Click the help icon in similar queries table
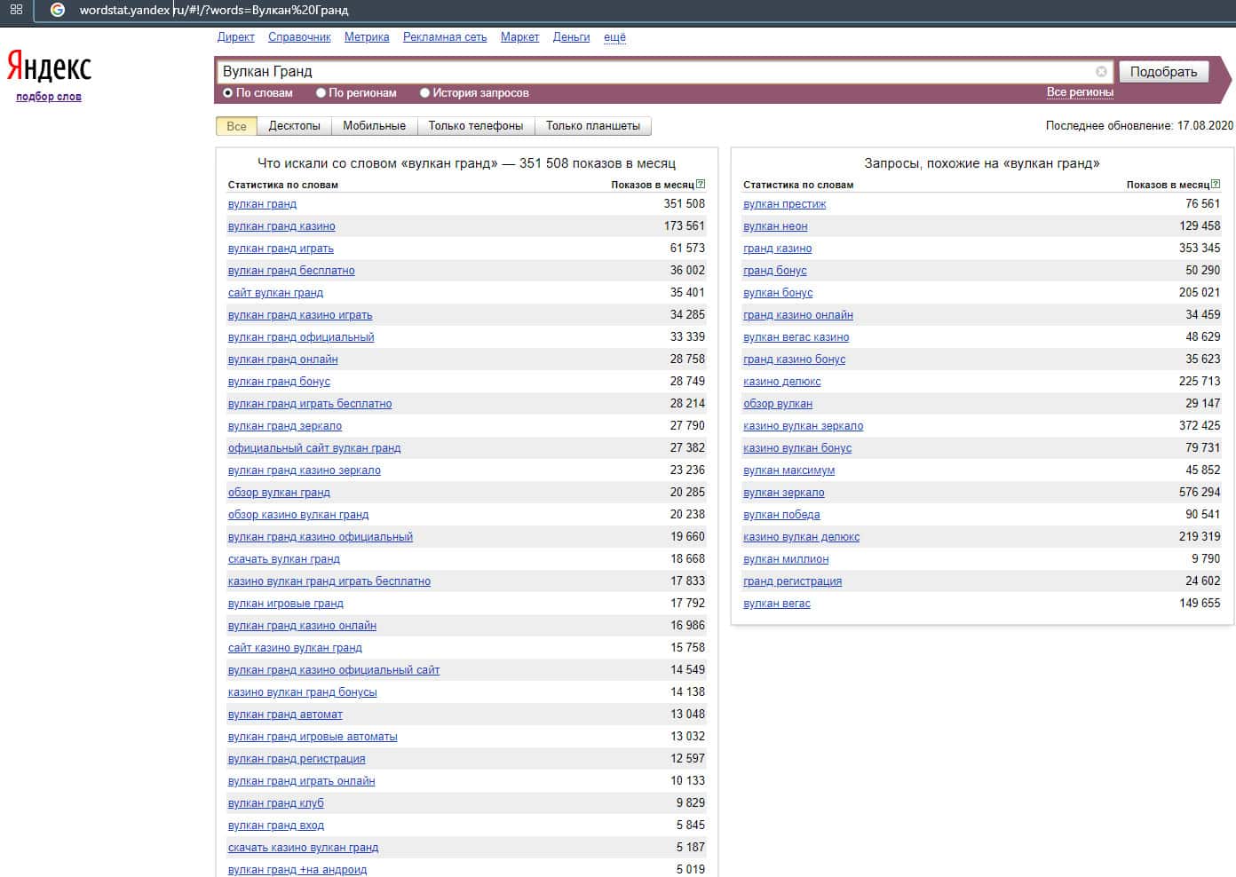1236x877 pixels. click(1216, 185)
